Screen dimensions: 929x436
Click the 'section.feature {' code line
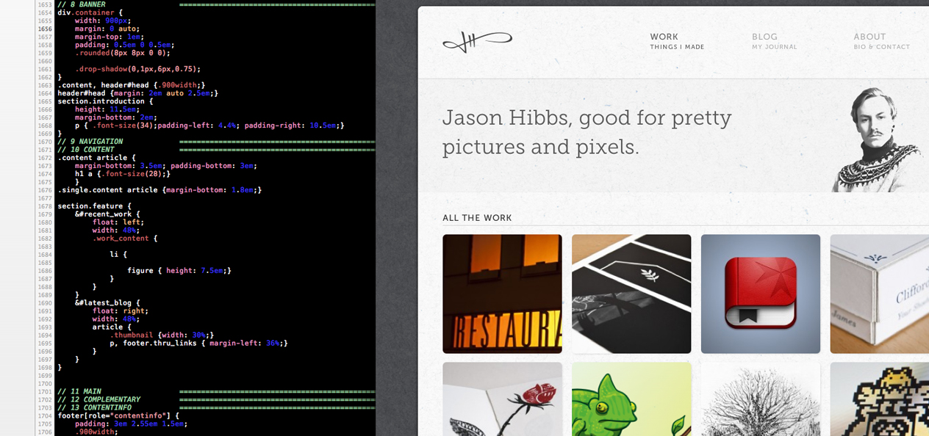(x=95, y=206)
